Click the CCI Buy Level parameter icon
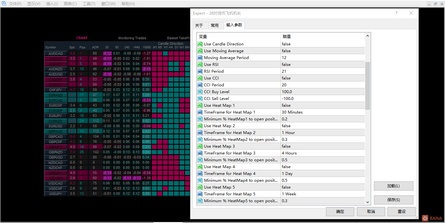This screenshot has width=445, height=223. [200, 92]
